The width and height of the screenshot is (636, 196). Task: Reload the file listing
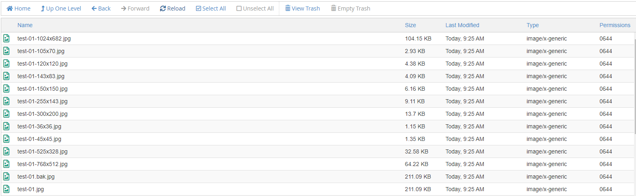pyautogui.click(x=173, y=9)
